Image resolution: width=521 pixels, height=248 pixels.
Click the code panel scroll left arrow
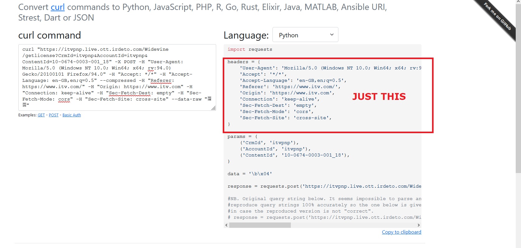pyautogui.click(x=226, y=225)
